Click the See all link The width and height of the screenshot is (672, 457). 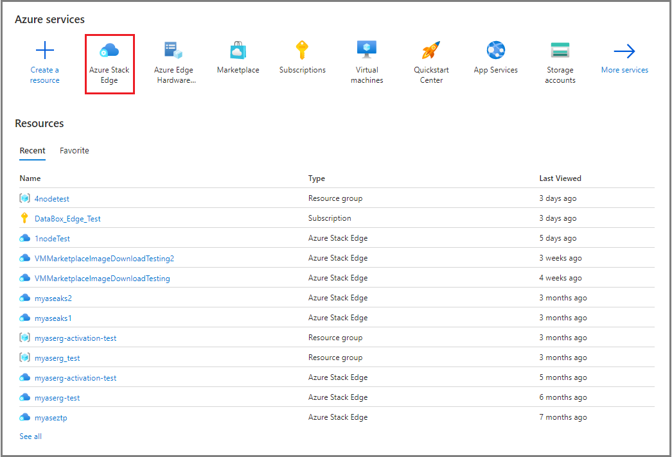click(30, 436)
